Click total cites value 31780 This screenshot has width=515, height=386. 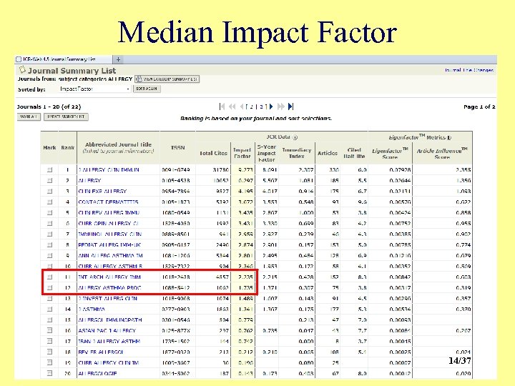221,169
